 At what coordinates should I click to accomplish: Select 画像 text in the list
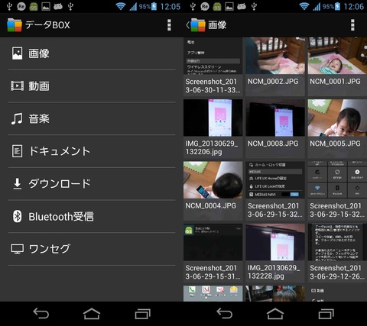tap(39, 53)
